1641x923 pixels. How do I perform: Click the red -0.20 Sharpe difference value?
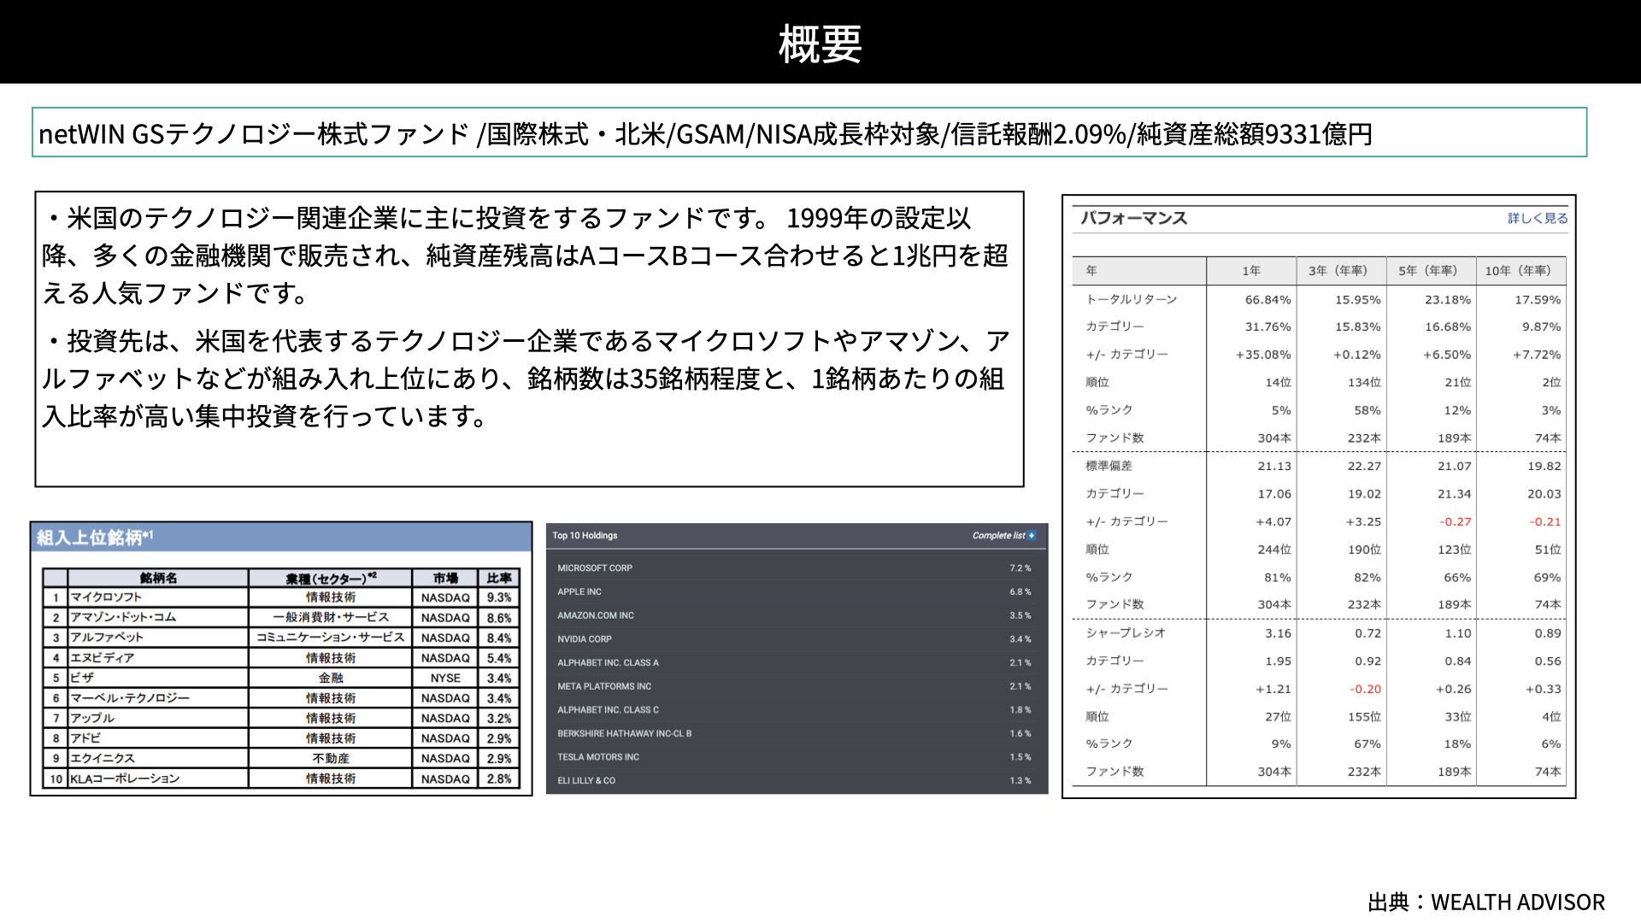tap(1366, 689)
